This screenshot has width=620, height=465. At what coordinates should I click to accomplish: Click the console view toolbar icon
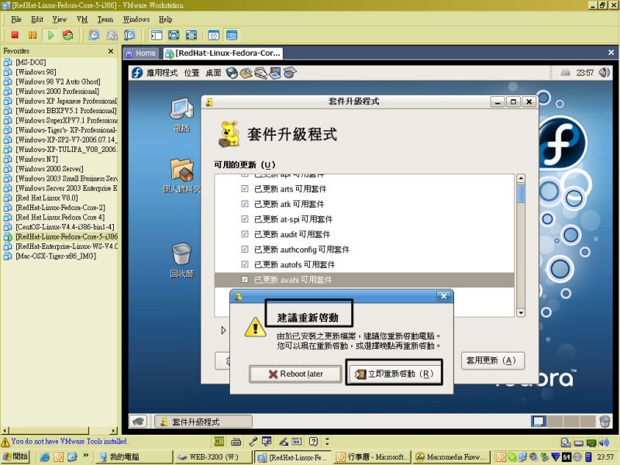232,35
